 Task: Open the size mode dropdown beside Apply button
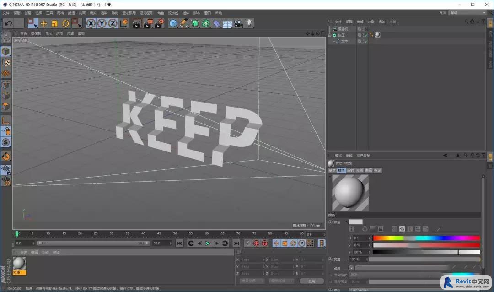click(x=282, y=281)
